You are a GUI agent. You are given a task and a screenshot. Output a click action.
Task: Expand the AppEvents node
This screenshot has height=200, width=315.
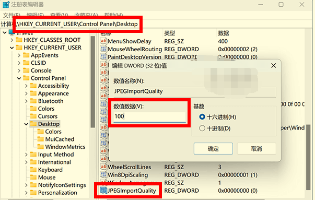(x=19, y=55)
